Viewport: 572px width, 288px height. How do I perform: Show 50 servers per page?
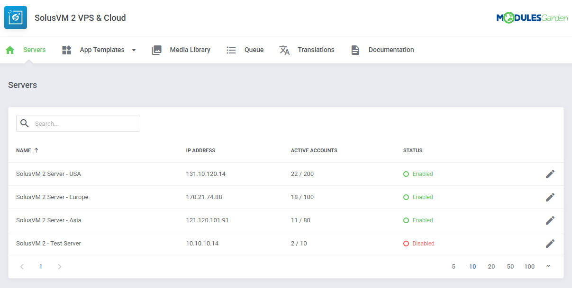pos(510,267)
